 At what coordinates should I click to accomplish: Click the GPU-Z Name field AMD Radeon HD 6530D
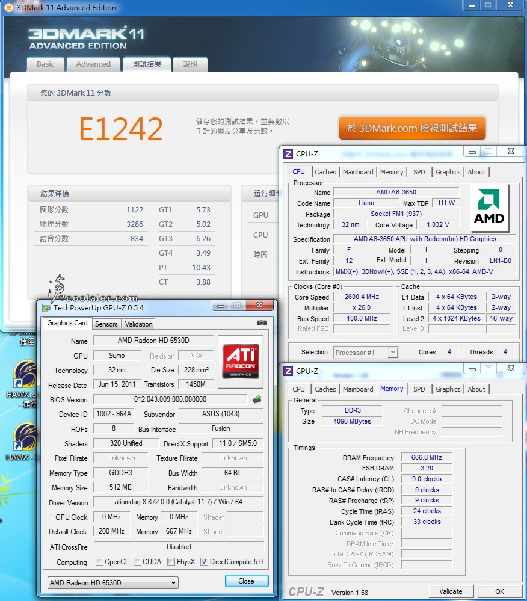153,341
